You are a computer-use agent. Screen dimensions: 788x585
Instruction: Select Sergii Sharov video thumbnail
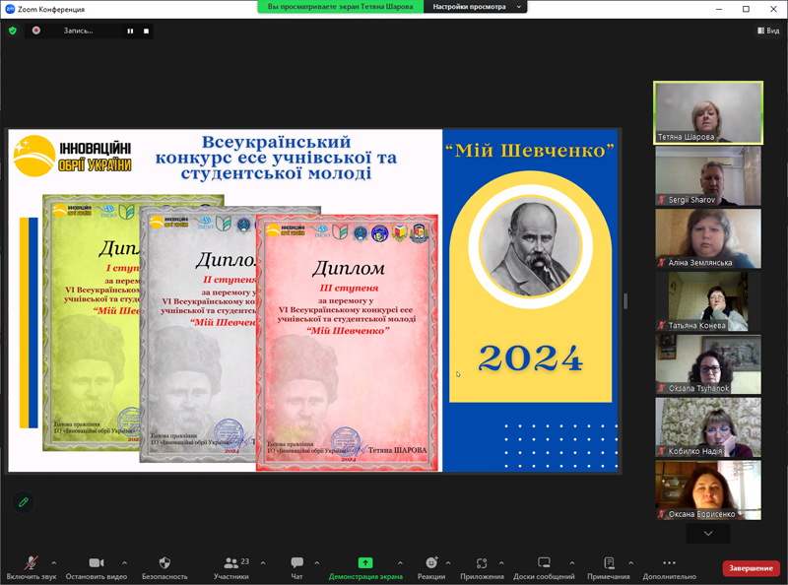point(708,176)
